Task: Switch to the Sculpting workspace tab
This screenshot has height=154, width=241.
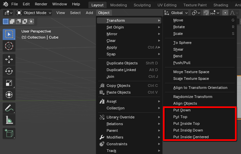Action: coord(142,5)
